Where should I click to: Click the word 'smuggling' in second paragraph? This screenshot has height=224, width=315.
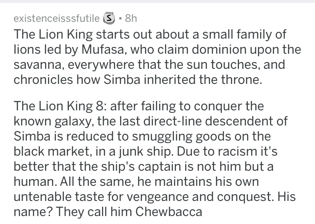[162, 136]
